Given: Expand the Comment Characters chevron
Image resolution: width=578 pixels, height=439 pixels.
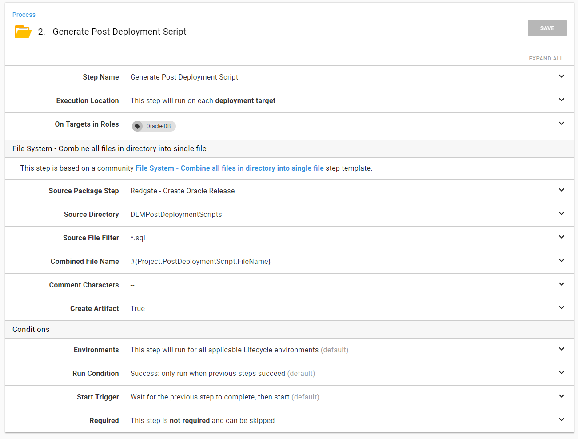Looking at the screenshot, I should click(562, 284).
